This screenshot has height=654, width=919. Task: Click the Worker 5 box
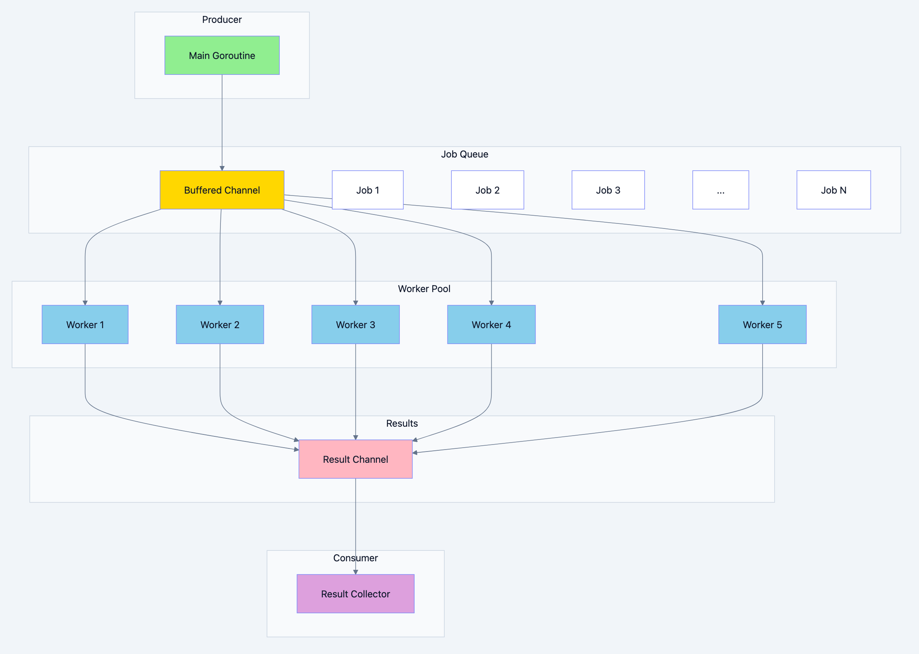762,325
